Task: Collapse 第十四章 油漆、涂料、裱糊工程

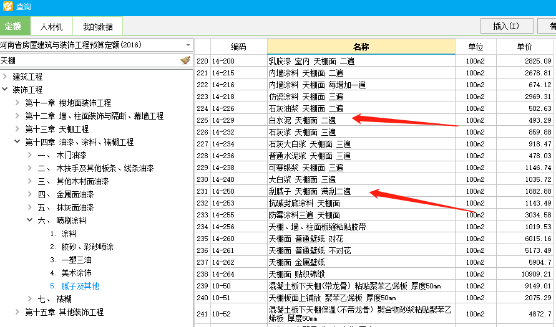Action: click(17, 142)
